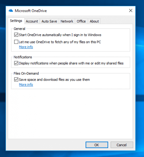Image resolution: width=144 pixels, height=157 pixels.
Task: Click the General group label
Action: pyautogui.click(x=19, y=29)
